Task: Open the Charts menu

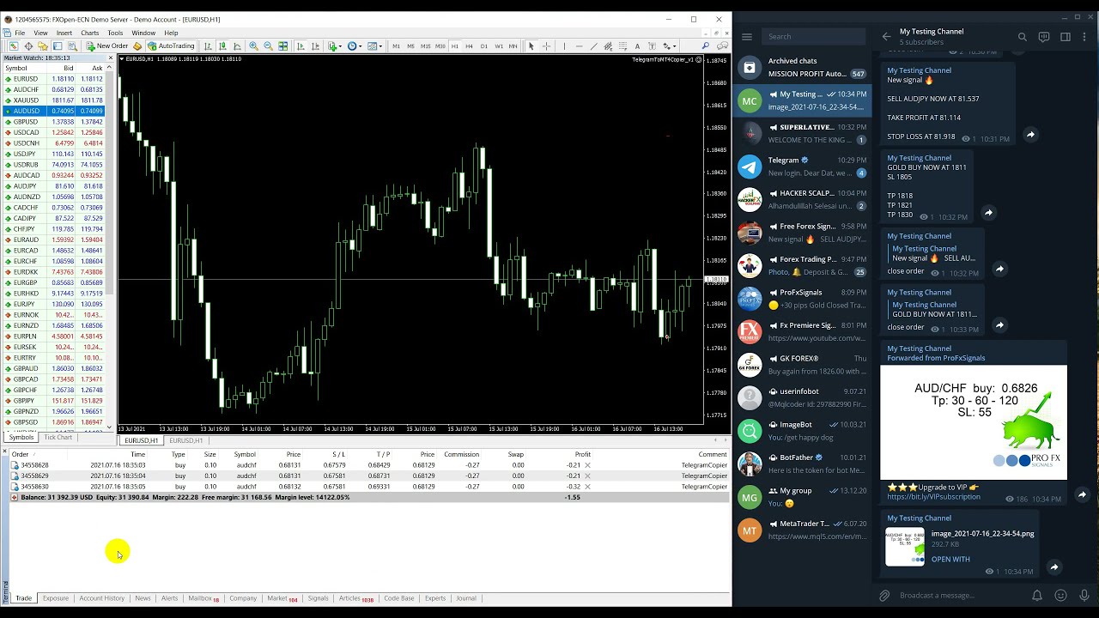Action: [89, 33]
